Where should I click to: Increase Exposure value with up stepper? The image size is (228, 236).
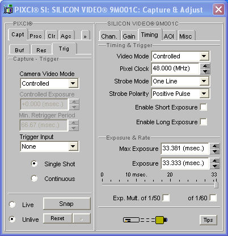(216, 161)
